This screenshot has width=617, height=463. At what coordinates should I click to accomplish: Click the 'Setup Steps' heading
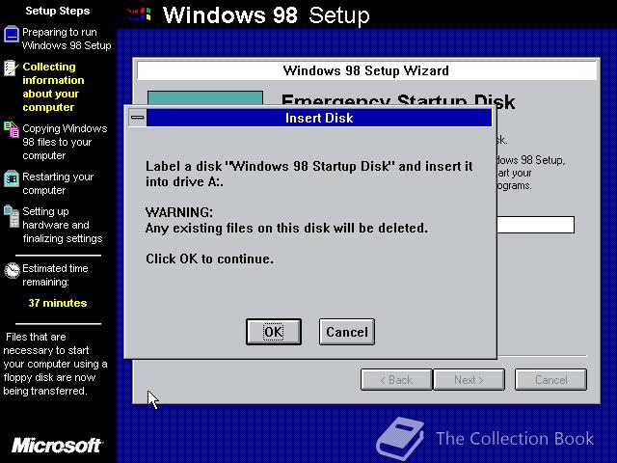click(58, 11)
